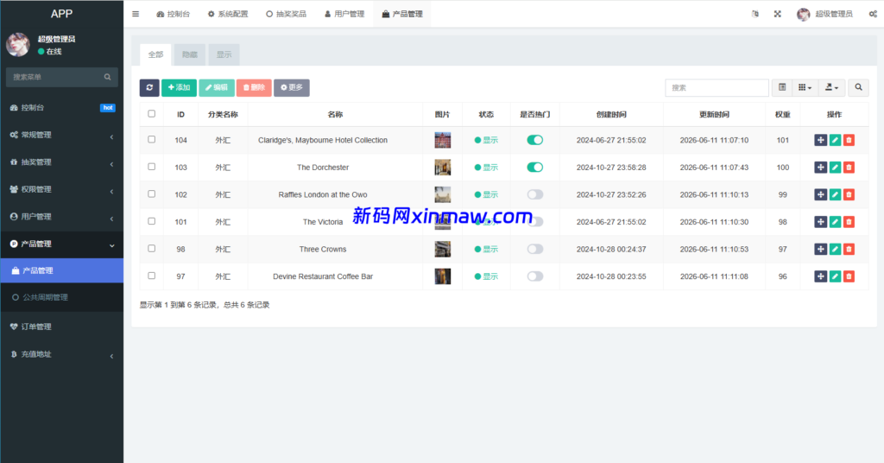Screen dimensions: 884x463
Task: Click drag-move icon for The Victoria row
Action: click(820, 222)
